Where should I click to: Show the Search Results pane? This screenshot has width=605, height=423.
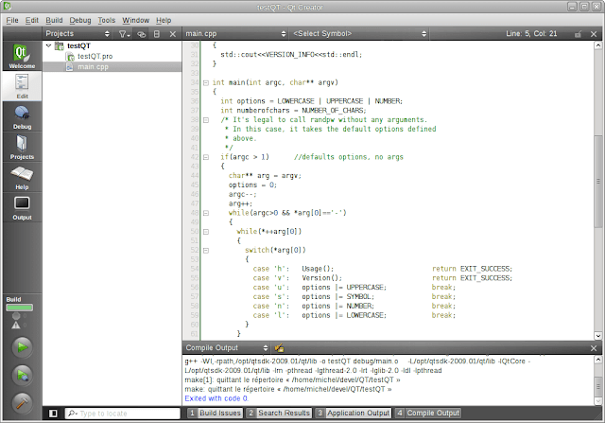click(280, 414)
